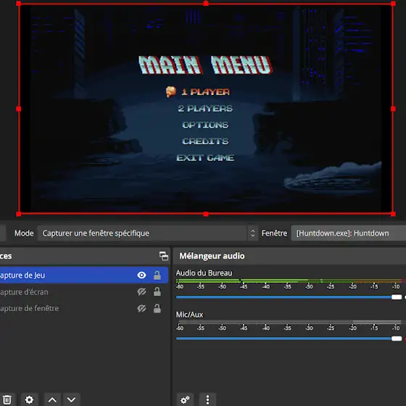Select the Capture de fenêtre source row
This screenshot has width=406, height=406.
coord(84,308)
